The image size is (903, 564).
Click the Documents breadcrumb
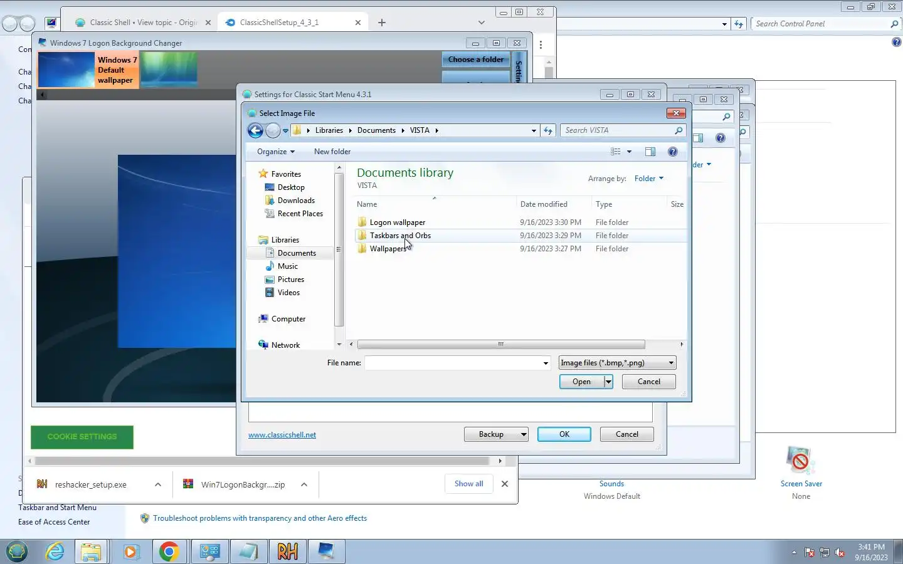(376, 130)
